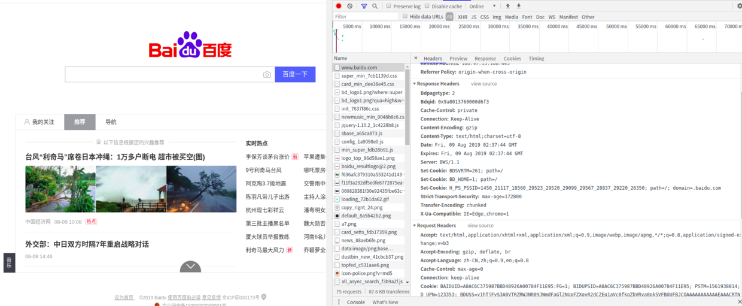Switch to Headers tab
The width and height of the screenshot is (742, 306).
[433, 59]
